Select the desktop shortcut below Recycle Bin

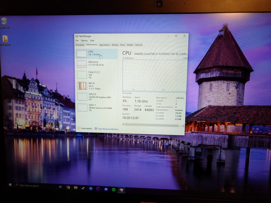coord(5,40)
